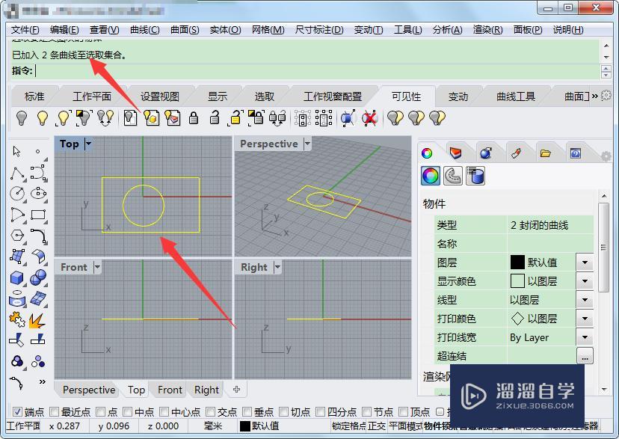Switch to the 选取 toolbar tab

(x=264, y=96)
